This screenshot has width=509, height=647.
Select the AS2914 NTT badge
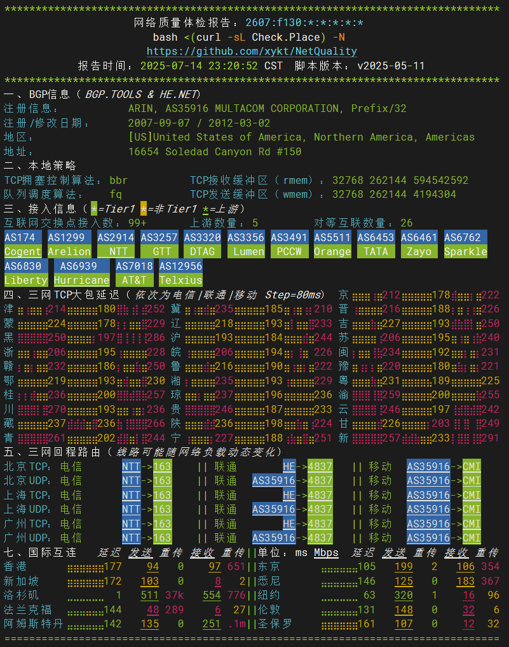[x=116, y=244]
